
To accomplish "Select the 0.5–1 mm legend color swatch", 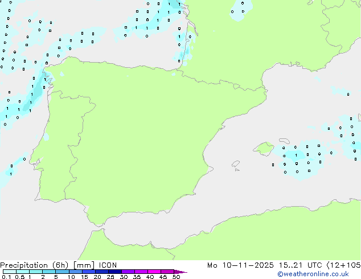I will coord(23,272).
